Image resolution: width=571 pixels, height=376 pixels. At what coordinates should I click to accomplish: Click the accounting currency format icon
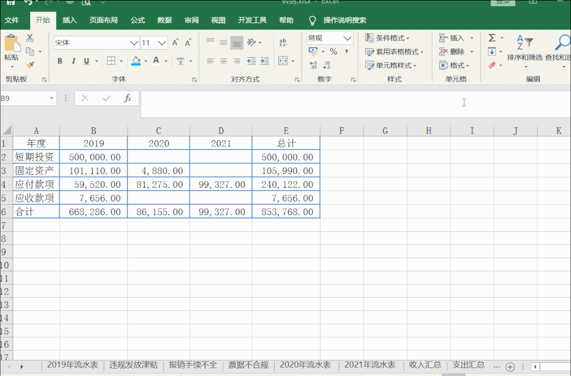(x=313, y=51)
